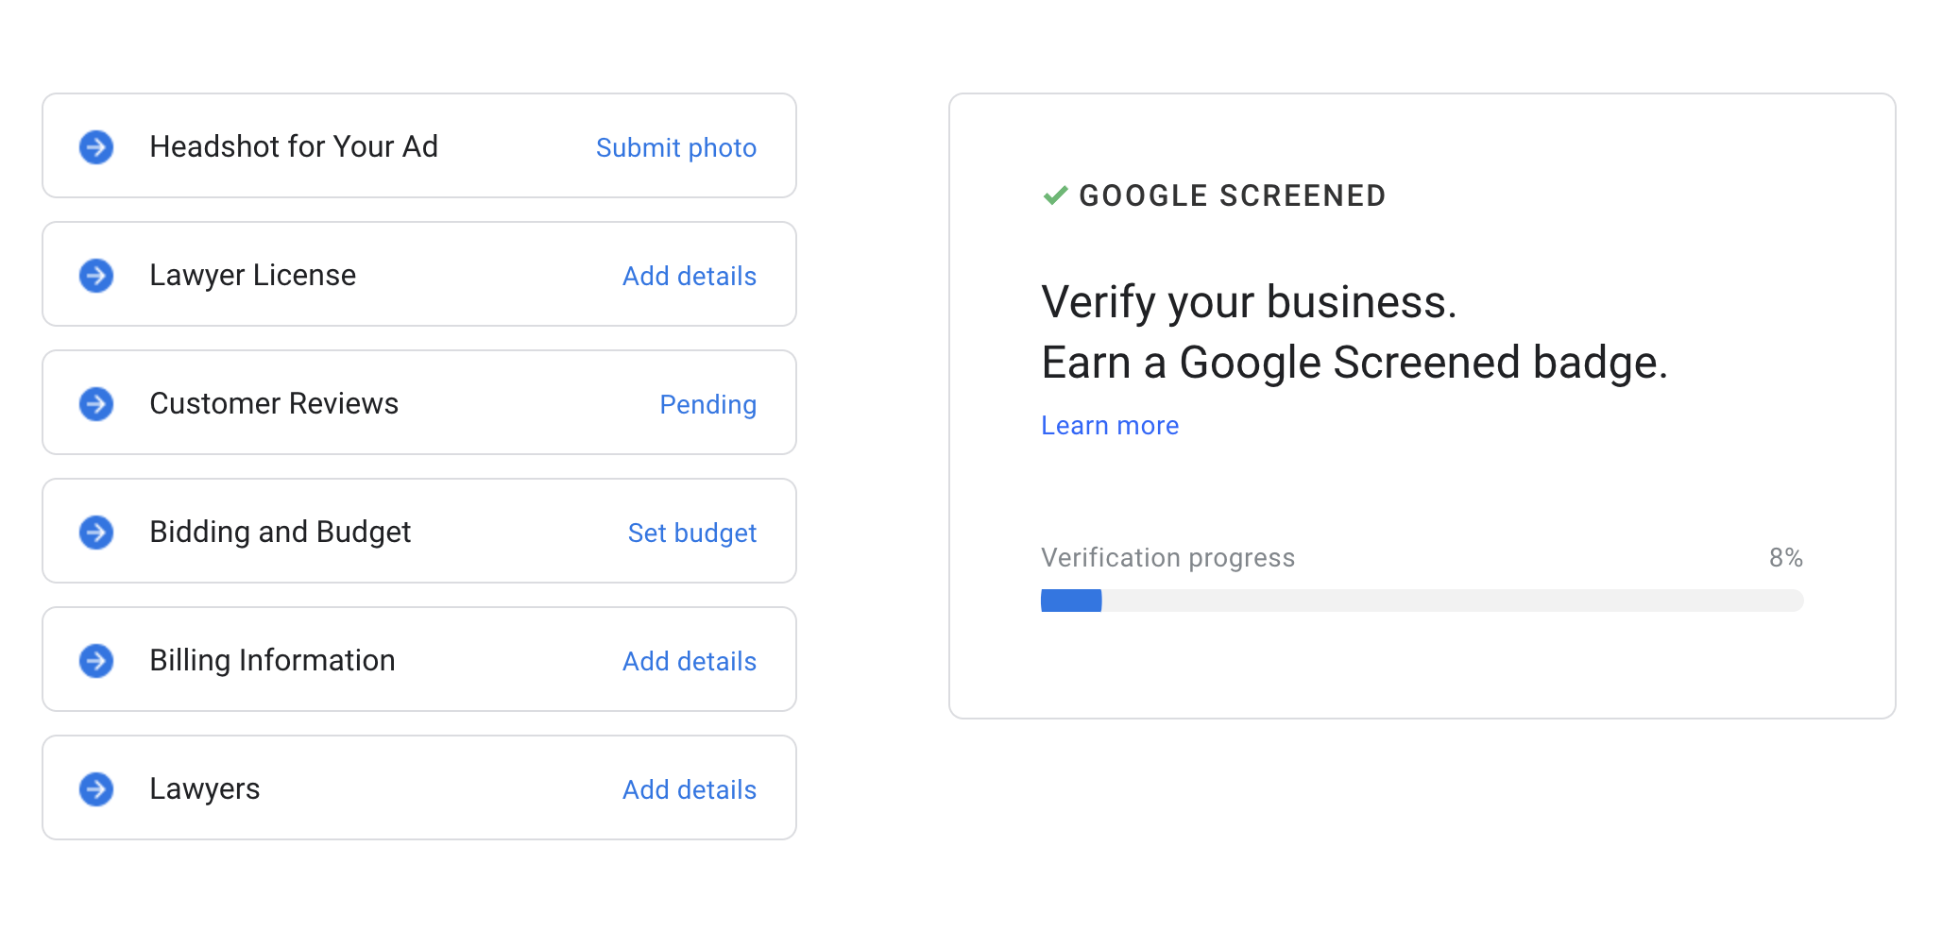
Task: Click the green Google Screened checkmark
Action: coord(1055,195)
